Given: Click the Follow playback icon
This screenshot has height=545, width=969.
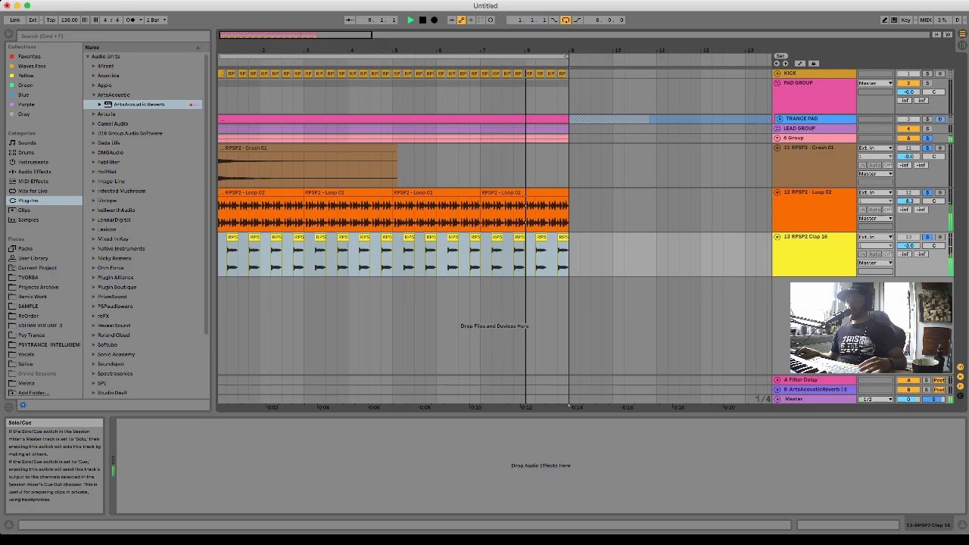Looking at the screenshot, I should click(x=348, y=20).
